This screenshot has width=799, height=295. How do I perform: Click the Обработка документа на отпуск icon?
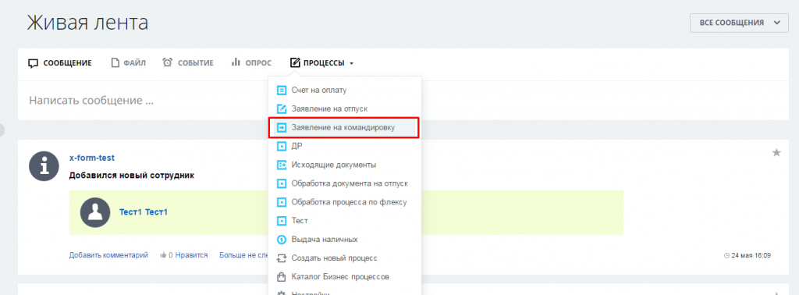(281, 183)
